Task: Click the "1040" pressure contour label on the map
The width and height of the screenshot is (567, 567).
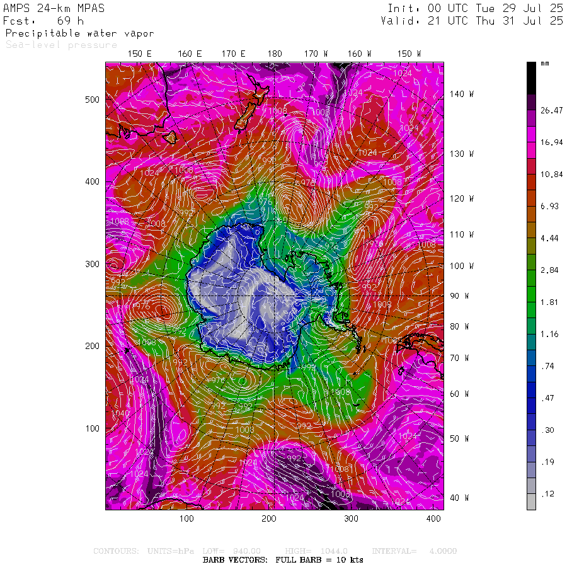Action: (x=120, y=413)
